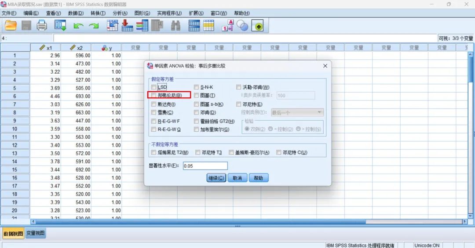The width and height of the screenshot is (475, 248).
Task: Toggle Value labels icon with A and 1
Action: point(227,26)
